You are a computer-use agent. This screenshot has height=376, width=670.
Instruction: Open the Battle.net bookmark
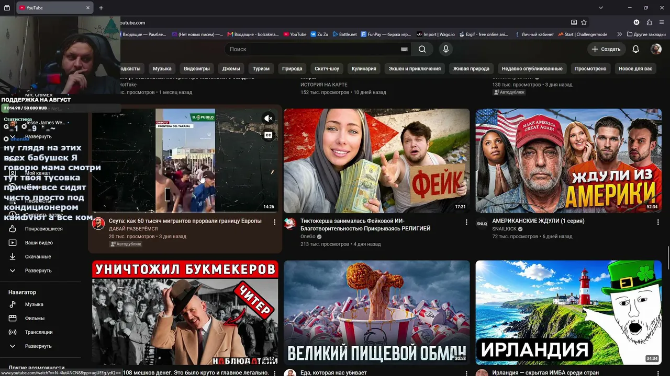[344, 34]
